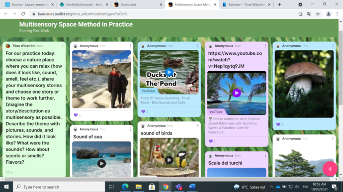This screenshot has height=192, width=343.
Task: Close the Dashboard tab
Action: (161, 4)
